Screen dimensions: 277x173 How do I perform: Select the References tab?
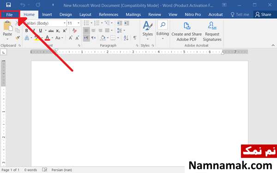pos(108,15)
